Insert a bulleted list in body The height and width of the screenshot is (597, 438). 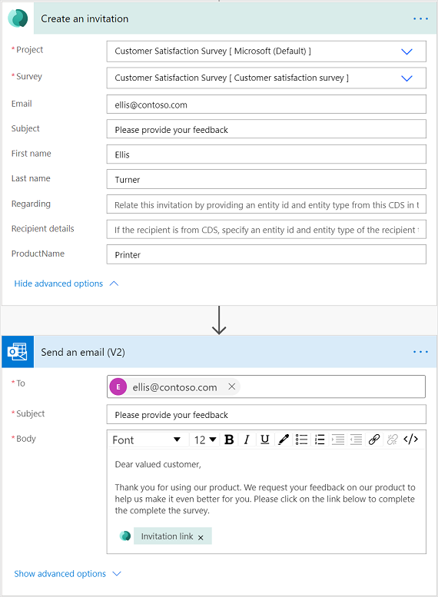[x=302, y=439]
